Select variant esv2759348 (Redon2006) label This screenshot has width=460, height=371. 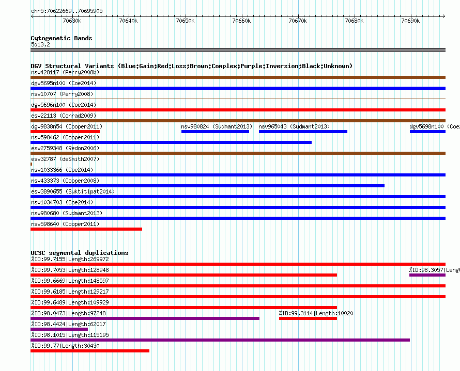pos(65,148)
